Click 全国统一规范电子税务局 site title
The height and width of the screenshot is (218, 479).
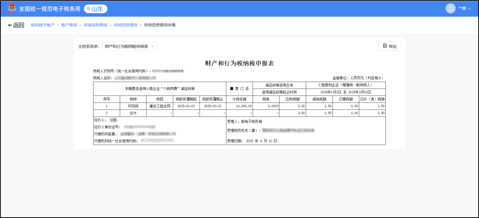[50, 9]
